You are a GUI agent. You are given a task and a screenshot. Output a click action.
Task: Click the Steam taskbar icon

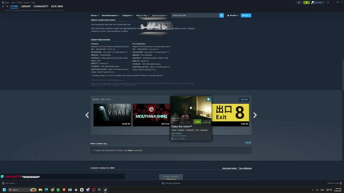105,190
